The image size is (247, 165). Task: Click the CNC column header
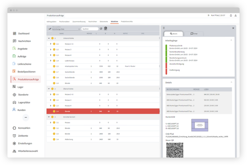coord(142,34)
